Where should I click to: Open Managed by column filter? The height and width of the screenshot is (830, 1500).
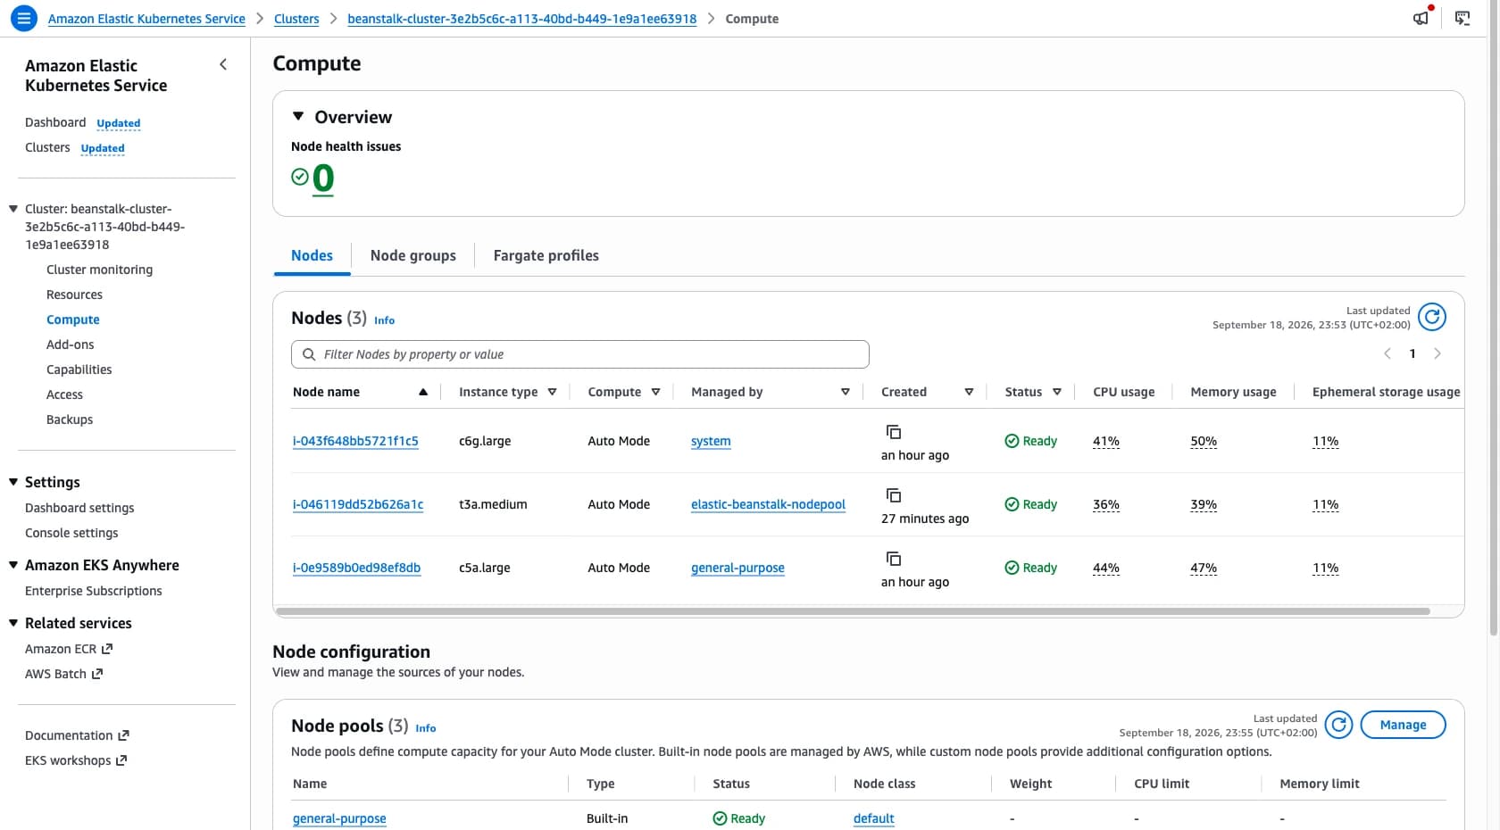(x=846, y=392)
